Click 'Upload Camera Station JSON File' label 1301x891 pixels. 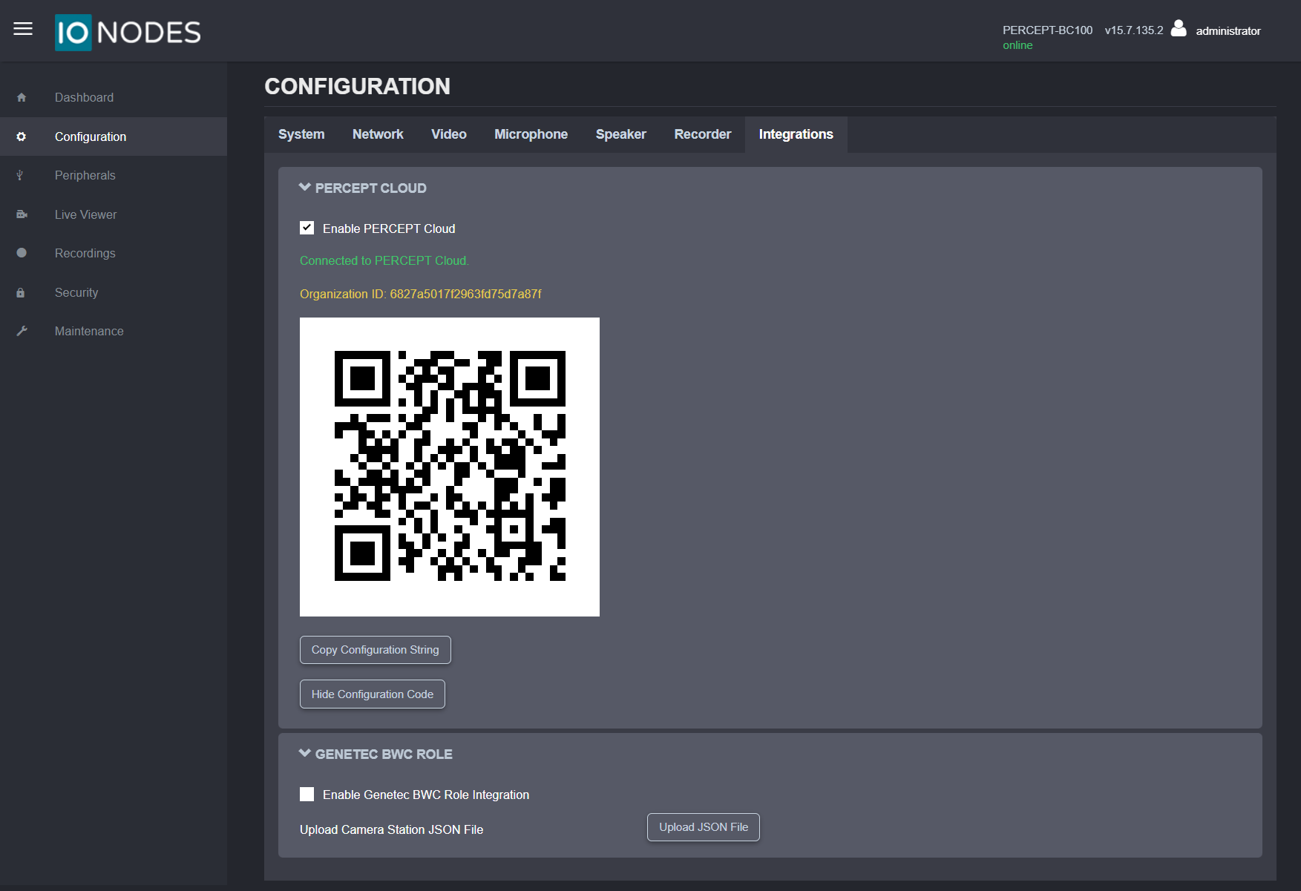tap(392, 829)
